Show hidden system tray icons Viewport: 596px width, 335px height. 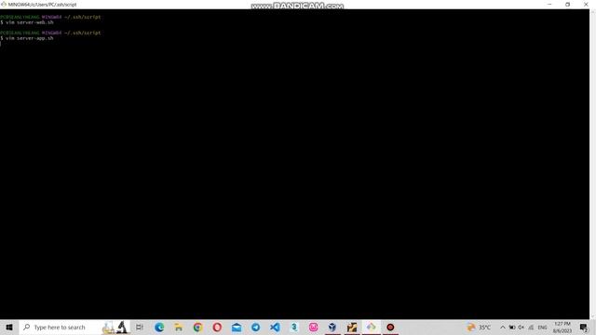pos(503,327)
